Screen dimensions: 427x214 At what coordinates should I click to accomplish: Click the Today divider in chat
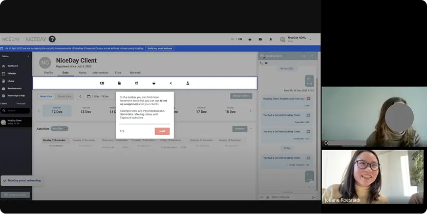pyautogui.click(x=287, y=148)
